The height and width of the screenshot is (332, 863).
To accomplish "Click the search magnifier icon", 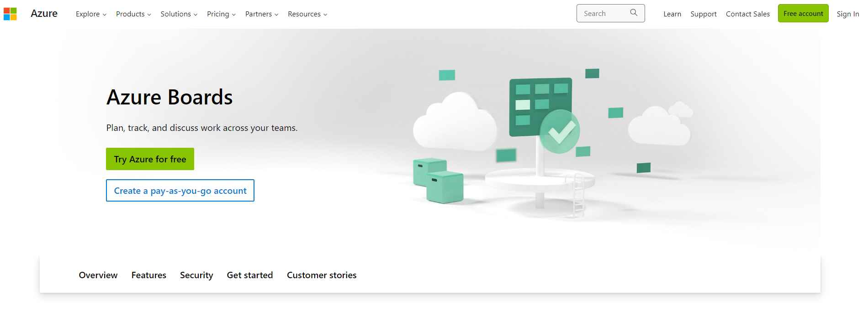I will [x=634, y=13].
